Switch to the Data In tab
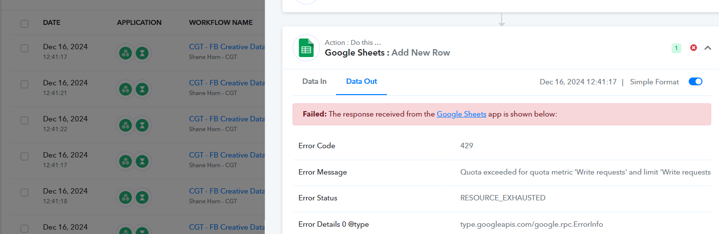719x234 pixels. pos(314,81)
